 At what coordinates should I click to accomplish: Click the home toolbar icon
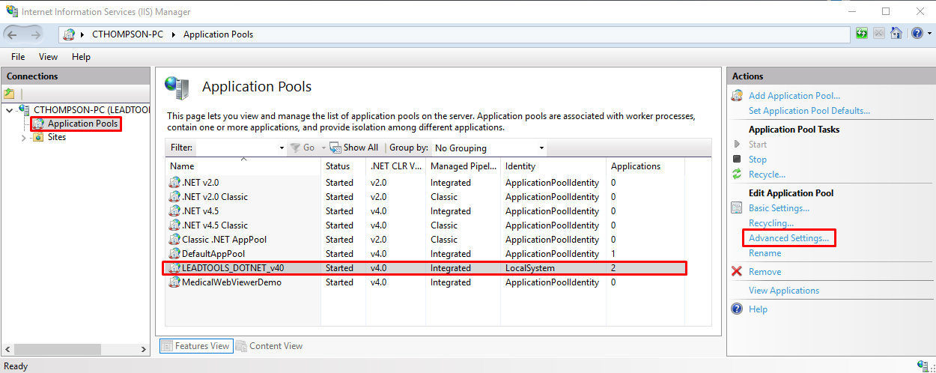click(x=896, y=34)
